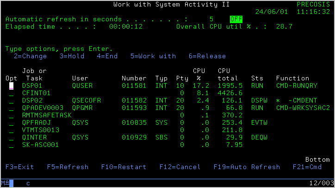Image resolution: width=335 pixels, height=188 pixels.
Task: Click the Opt field for CFINT01
Action: [11, 93]
